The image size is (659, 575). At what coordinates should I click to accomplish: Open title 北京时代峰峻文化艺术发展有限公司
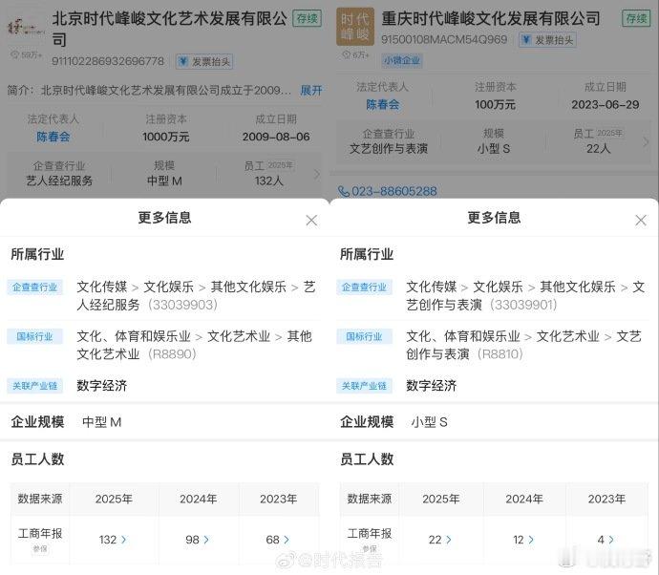click(x=170, y=29)
